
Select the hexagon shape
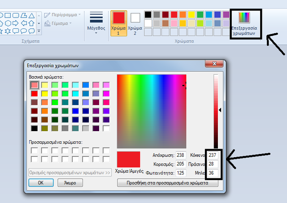pyautogui.click(x=8, y=23)
